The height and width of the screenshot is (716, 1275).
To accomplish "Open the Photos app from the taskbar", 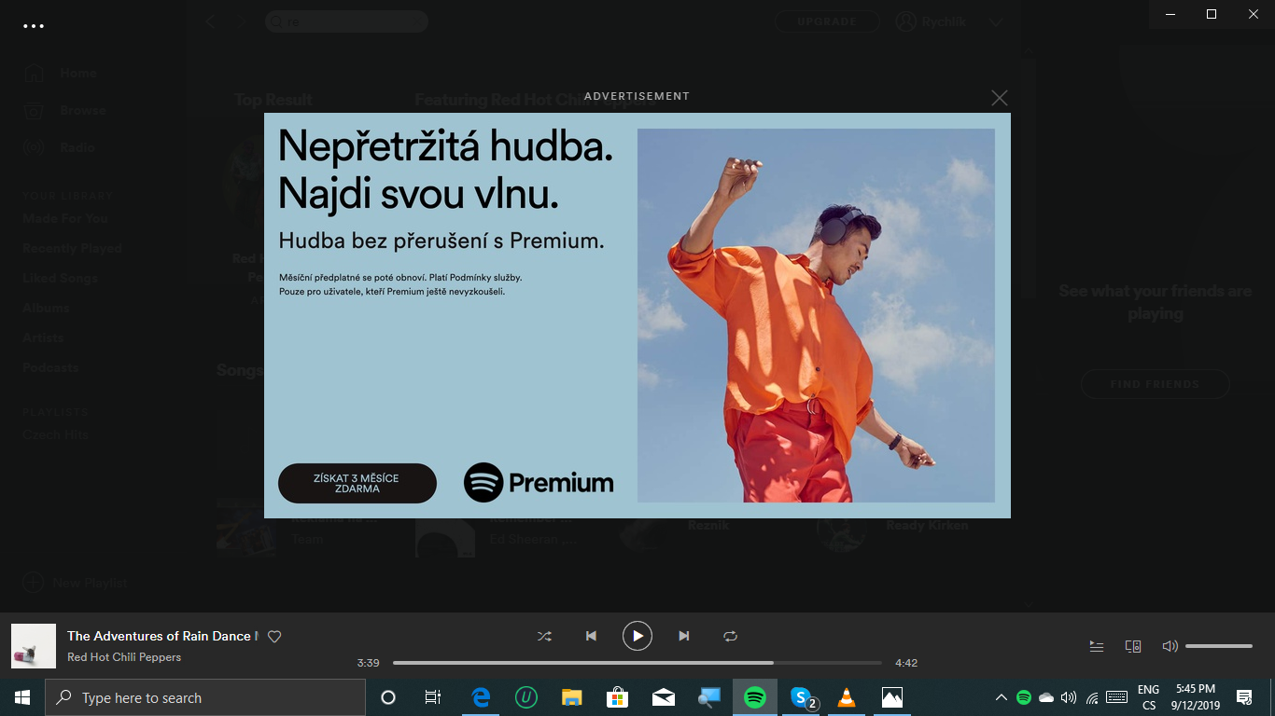I will (x=892, y=697).
